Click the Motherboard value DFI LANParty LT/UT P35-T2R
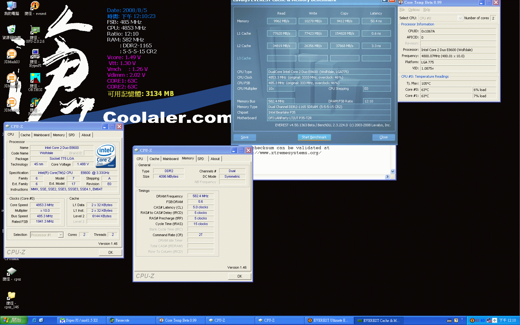Image resolution: width=520 pixels, height=325 pixels. [x=329, y=118]
